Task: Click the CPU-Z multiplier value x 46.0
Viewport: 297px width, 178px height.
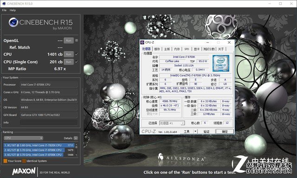Action: (x=170, y=106)
